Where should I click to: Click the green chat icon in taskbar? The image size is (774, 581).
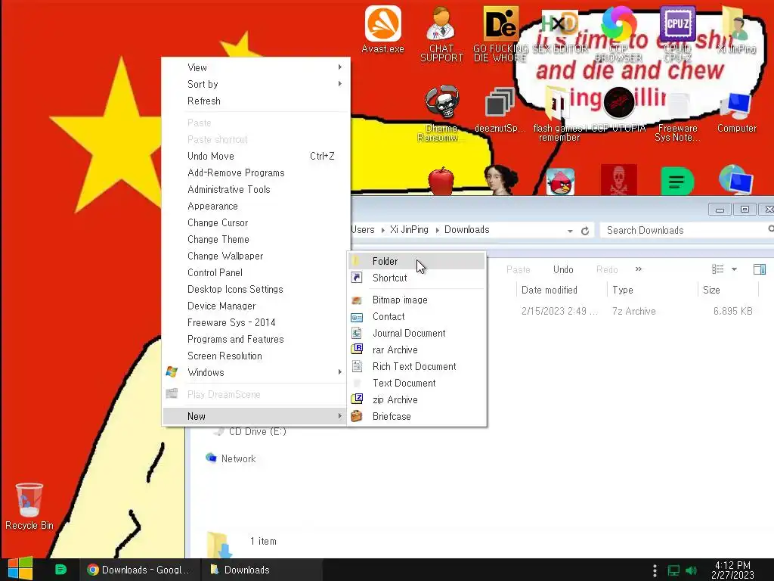pyautogui.click(x=60, y=570)
